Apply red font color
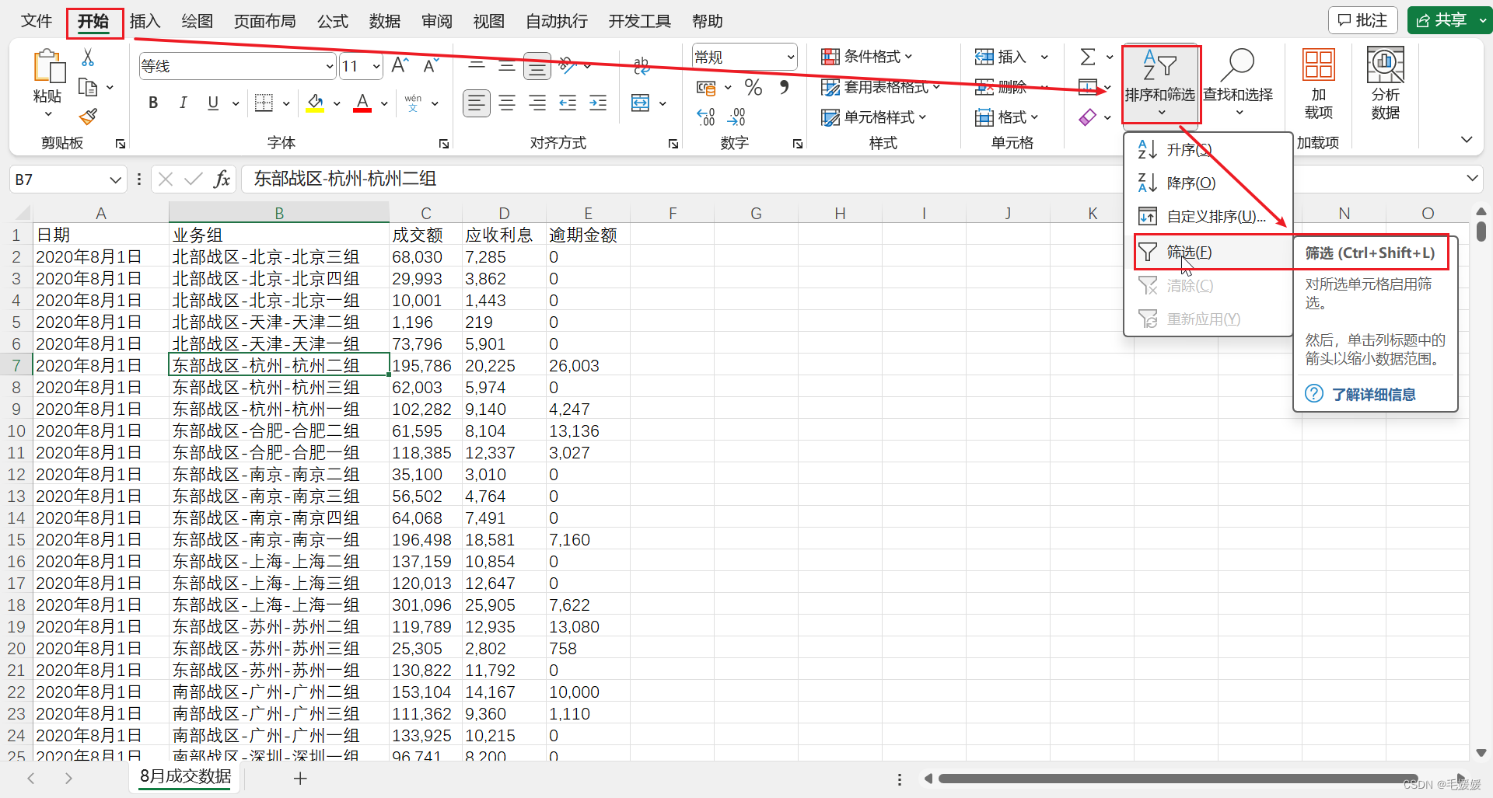This screenshot has width=1493, height=798. pyautogui.click(x=362, y=103)
